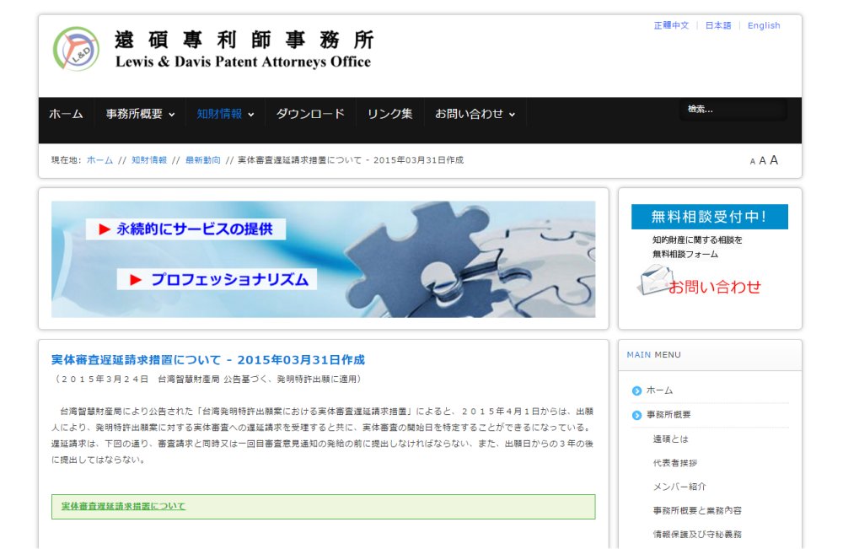Select the smallest font size A
The image size is (843, 549).
point(752,162)
